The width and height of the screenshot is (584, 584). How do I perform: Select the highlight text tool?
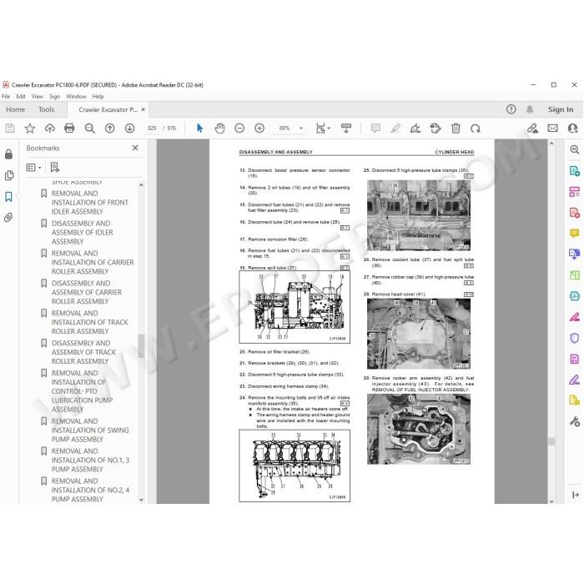pos(395,128)
